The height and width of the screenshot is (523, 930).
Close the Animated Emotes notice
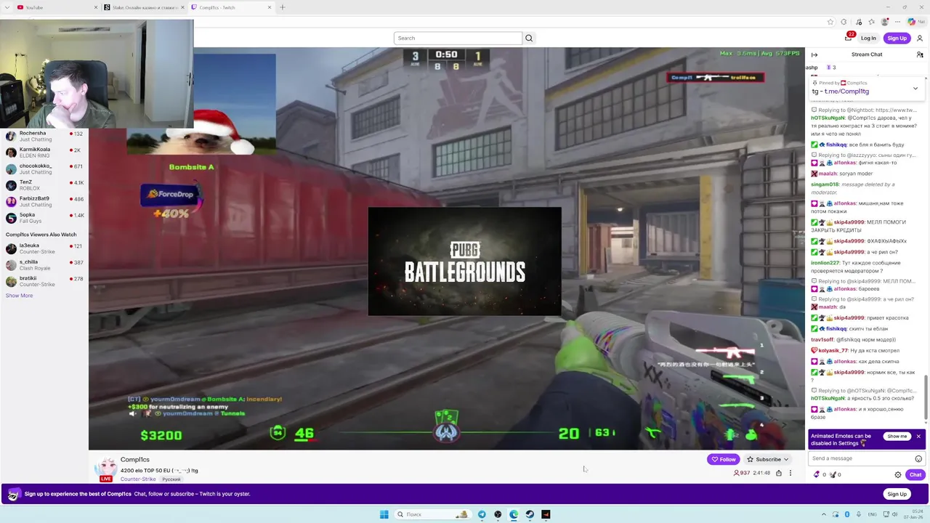click(918, 436)
